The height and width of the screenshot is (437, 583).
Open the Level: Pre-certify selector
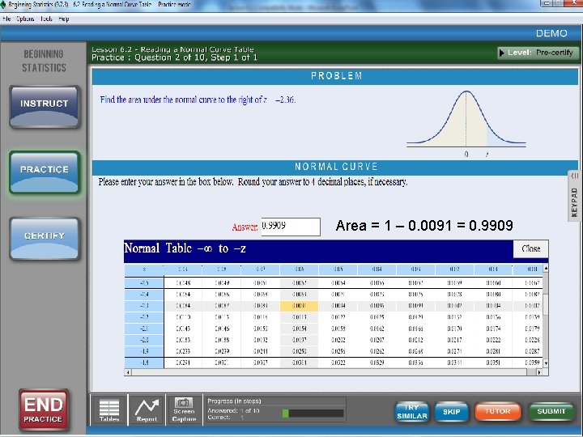coord(538,53)
